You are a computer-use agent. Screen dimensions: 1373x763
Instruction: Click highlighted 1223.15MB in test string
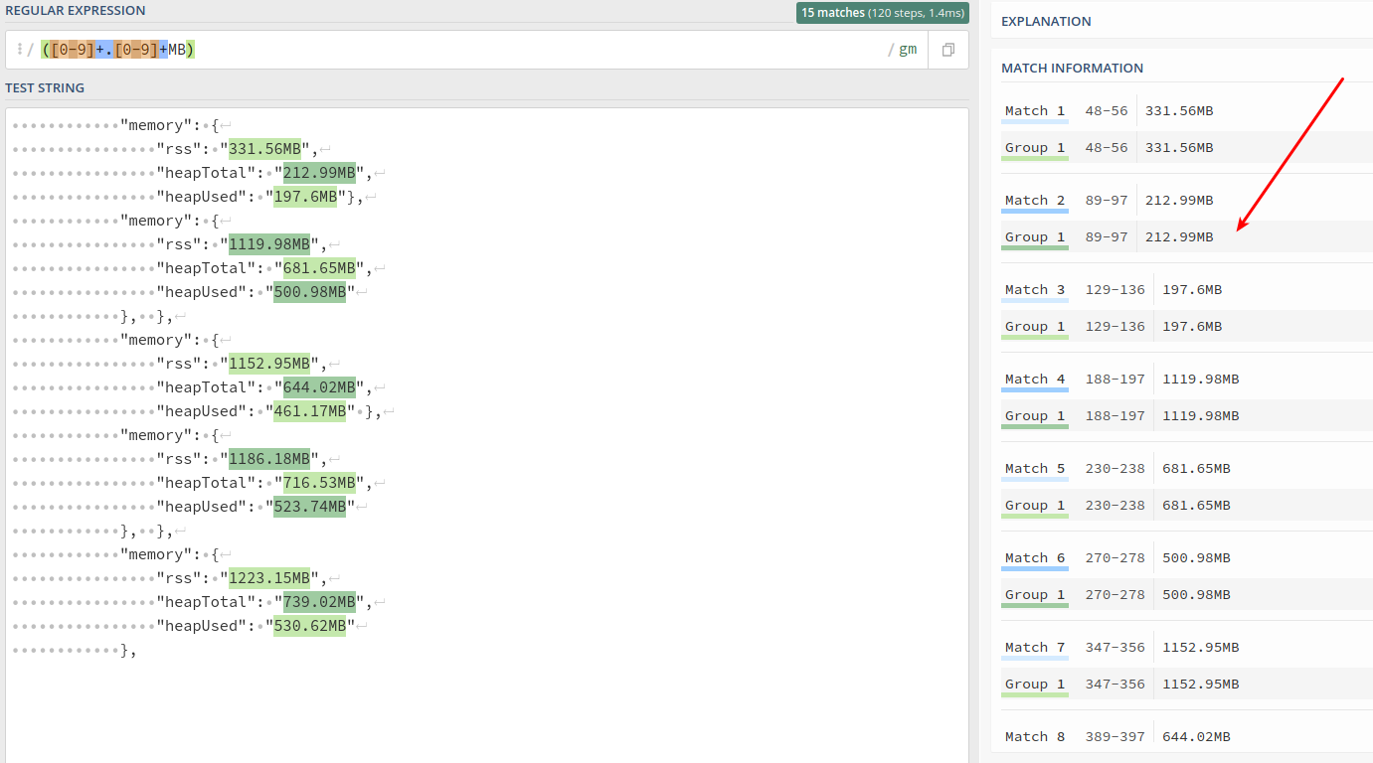point(268,578)
